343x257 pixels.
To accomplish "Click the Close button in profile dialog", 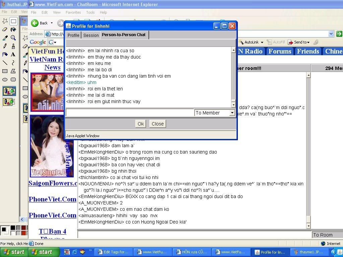I will click(x=157, y=124).
